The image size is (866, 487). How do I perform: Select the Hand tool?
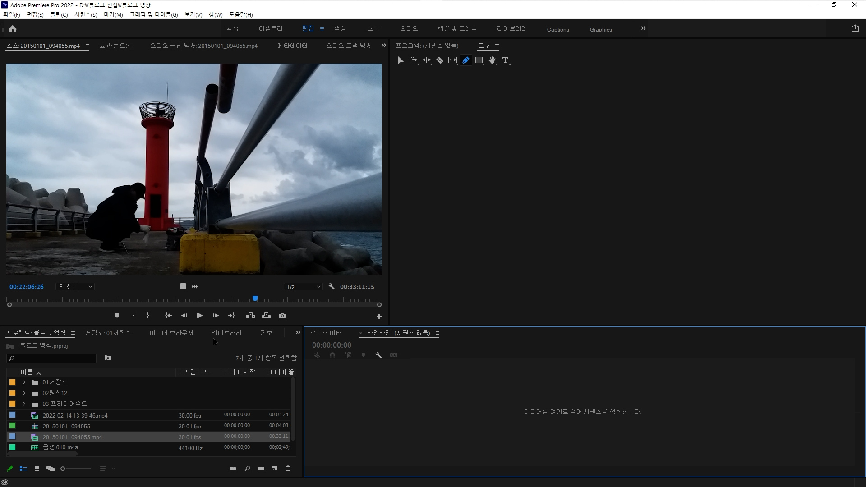492,60
